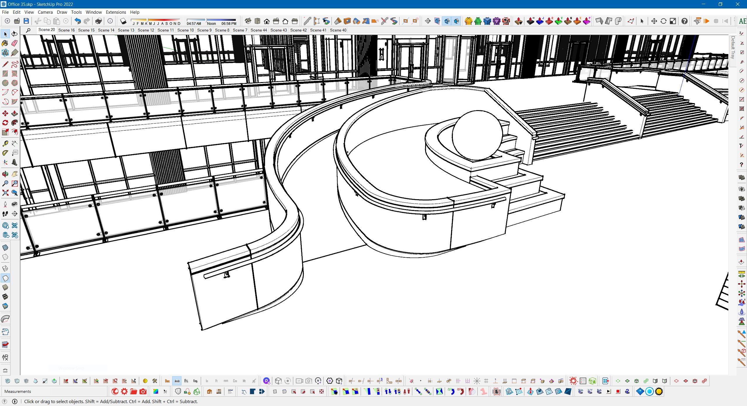This screenshot has width=747, height=406.
Task: Select the Rotate tool
Action: click(5, 123)
